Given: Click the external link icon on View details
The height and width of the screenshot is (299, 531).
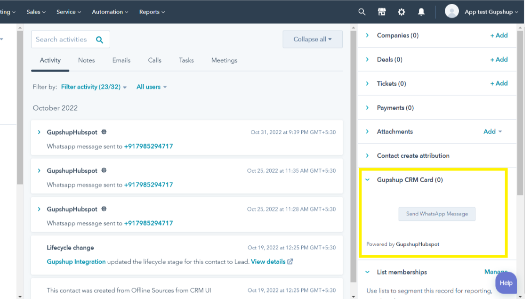Looking at the screenshot, I should (290, 262).
